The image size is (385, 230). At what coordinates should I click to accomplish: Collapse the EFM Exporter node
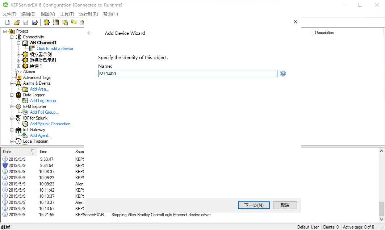(12, 106)
